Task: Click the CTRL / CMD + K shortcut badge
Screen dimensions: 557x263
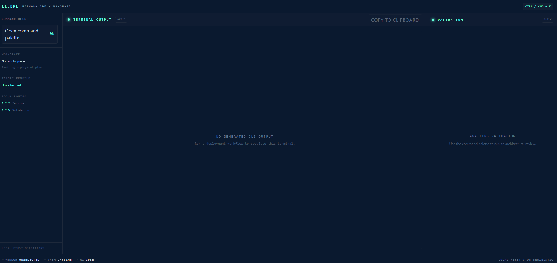Action: coord(538,6)
